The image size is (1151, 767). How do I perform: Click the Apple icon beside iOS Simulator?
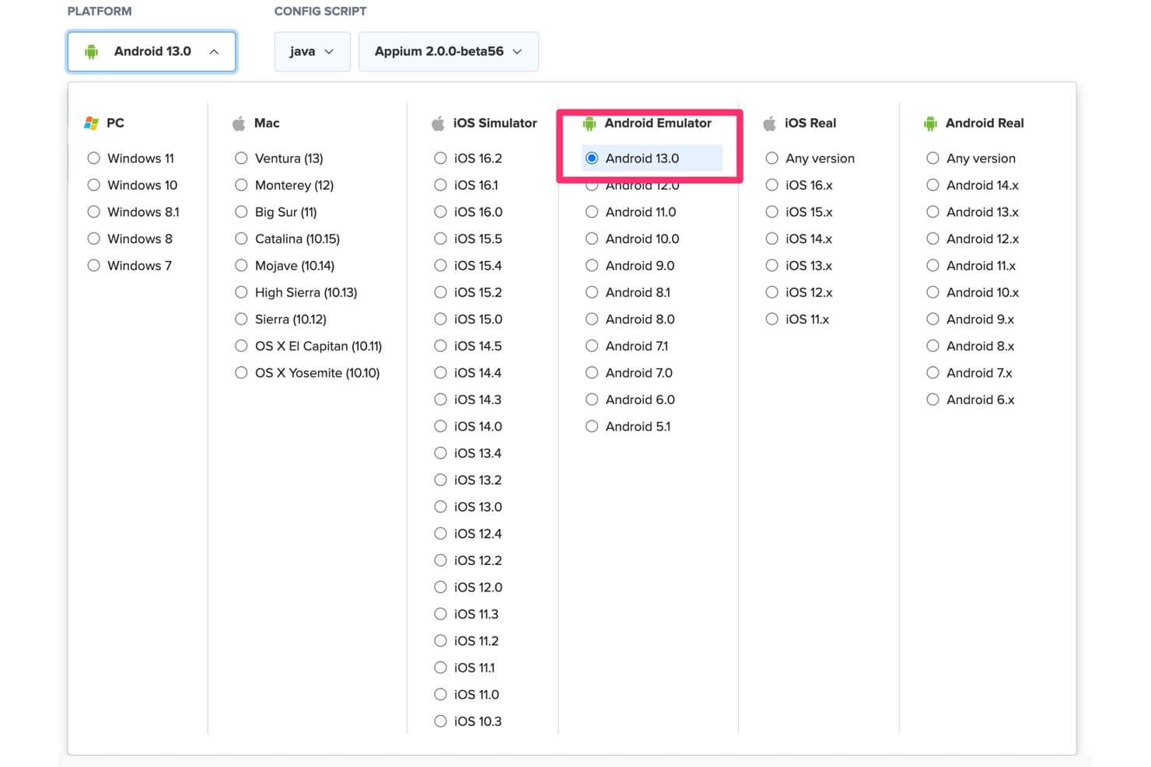(x=438, y=123)
